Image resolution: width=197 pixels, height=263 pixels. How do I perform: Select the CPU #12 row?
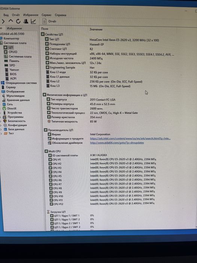click(x=102, y=204)
